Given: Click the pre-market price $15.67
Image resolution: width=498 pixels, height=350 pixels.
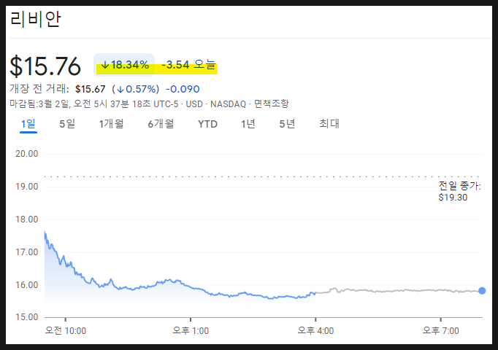Looking at the screenshot, I should pos(91,89).
